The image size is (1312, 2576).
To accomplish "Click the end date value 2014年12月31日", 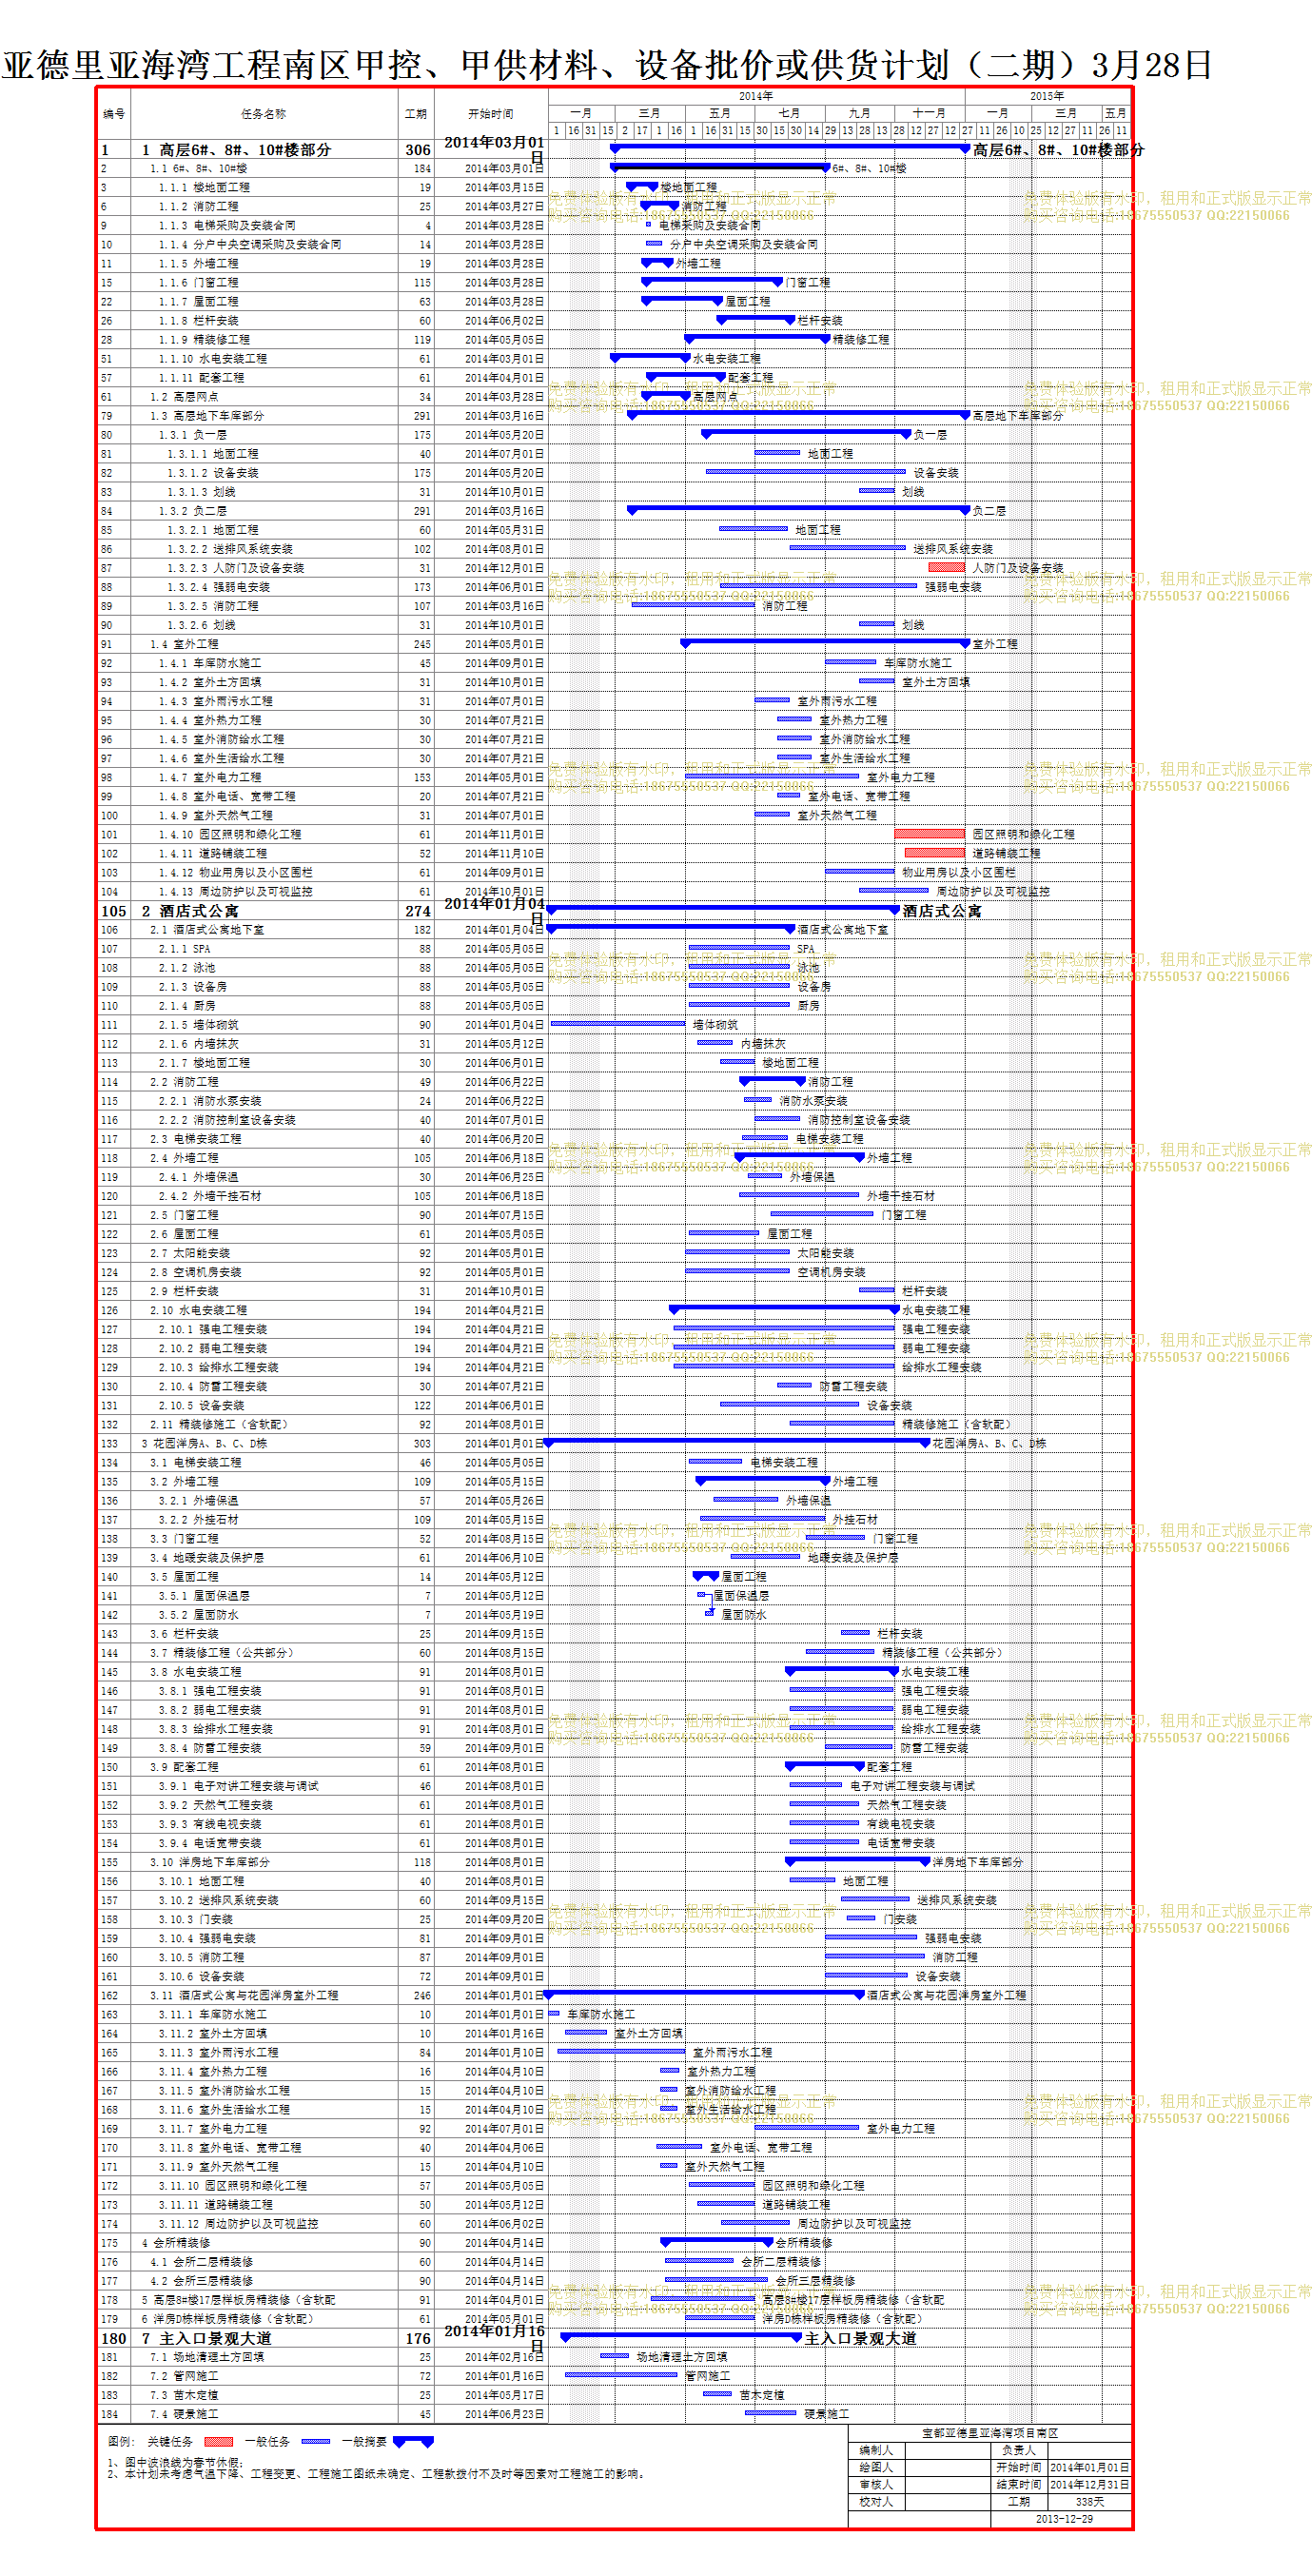I will (1090, 2485).
